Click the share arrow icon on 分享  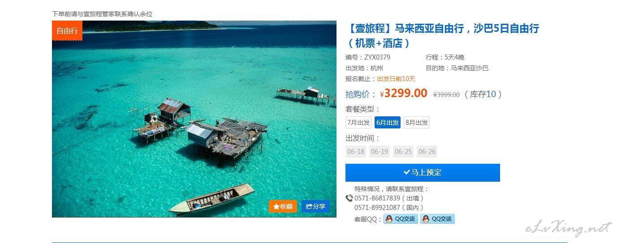pos(309,206)
